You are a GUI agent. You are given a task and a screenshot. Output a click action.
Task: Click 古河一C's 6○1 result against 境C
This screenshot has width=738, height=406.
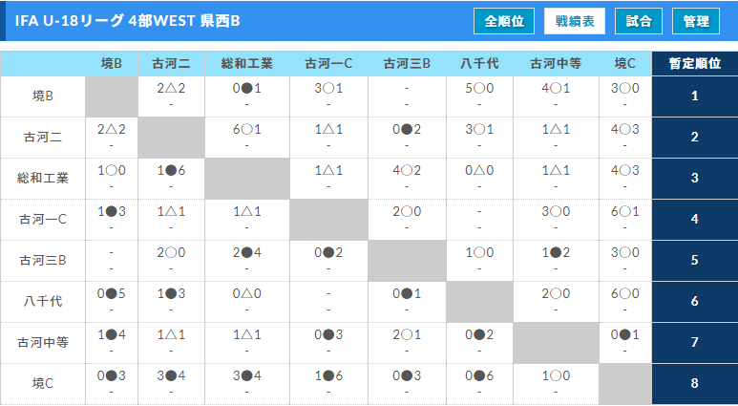[x=624, y=212]
